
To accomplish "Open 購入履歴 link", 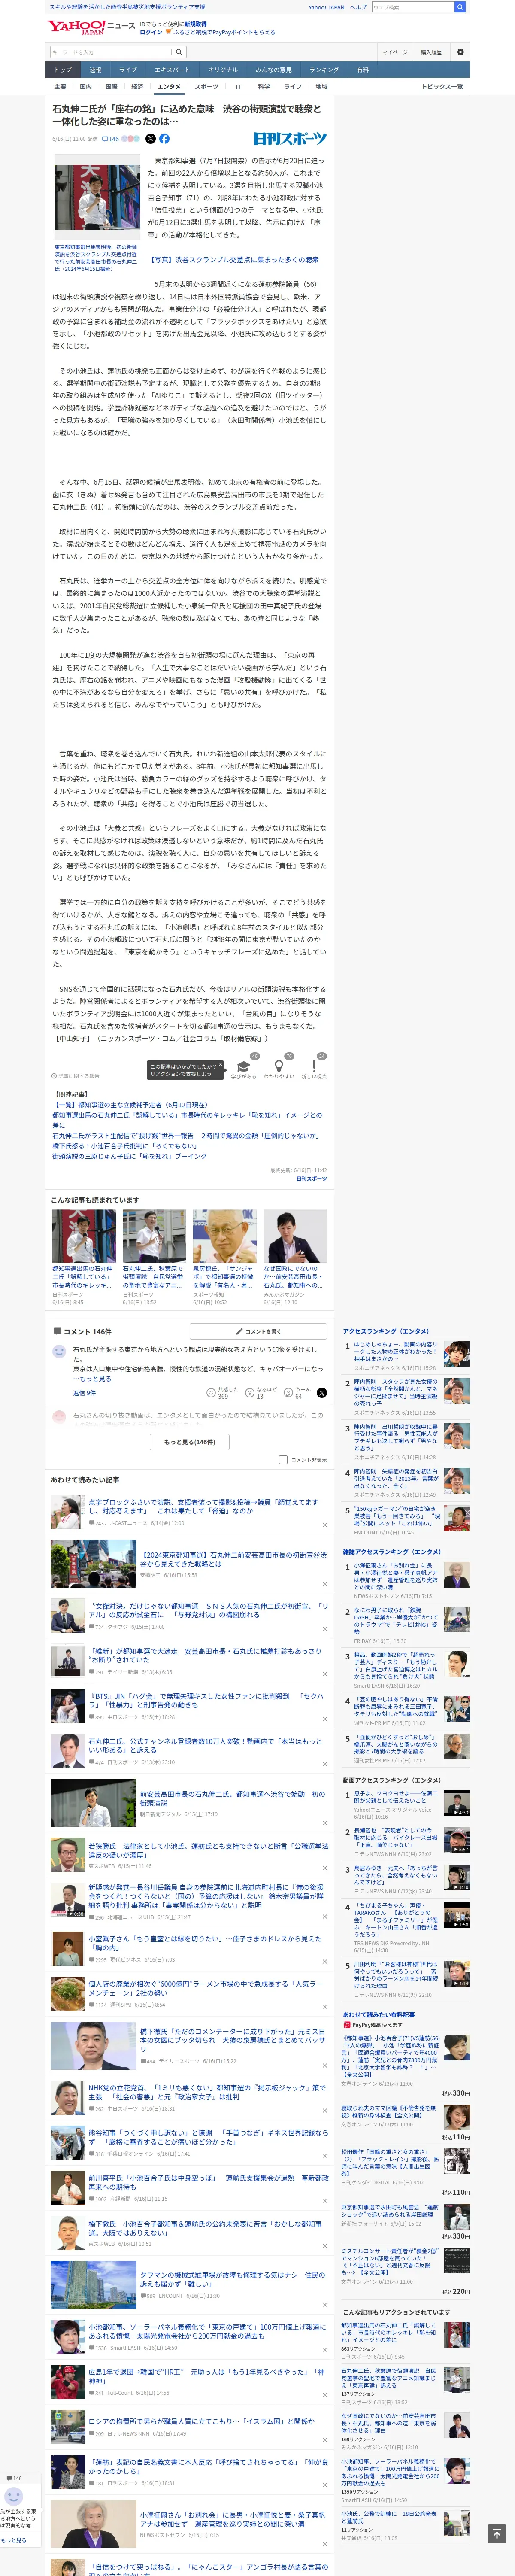I will [431, 52].
